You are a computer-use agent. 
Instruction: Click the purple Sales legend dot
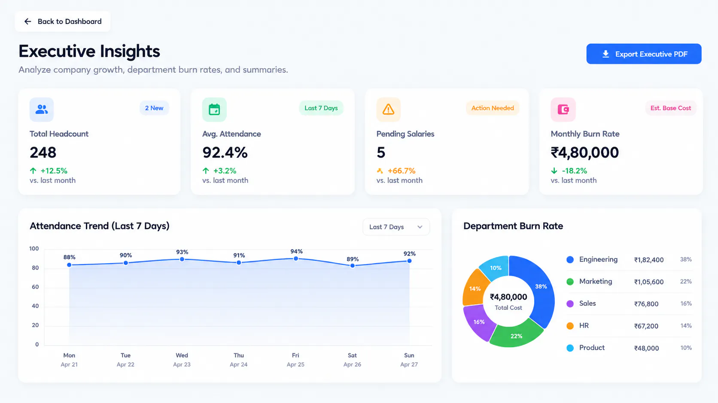(570, 304)
